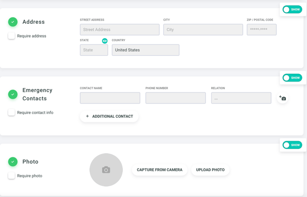Open the State selection field
The image size is (307, 197).
point(94,50)
